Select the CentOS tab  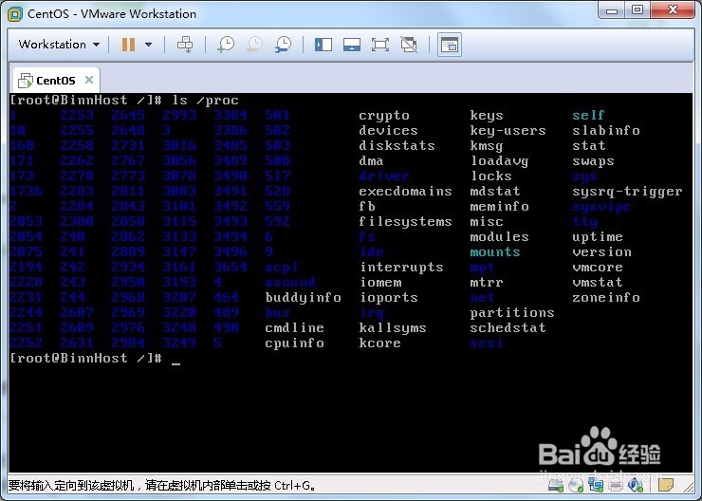pos(56,81)
